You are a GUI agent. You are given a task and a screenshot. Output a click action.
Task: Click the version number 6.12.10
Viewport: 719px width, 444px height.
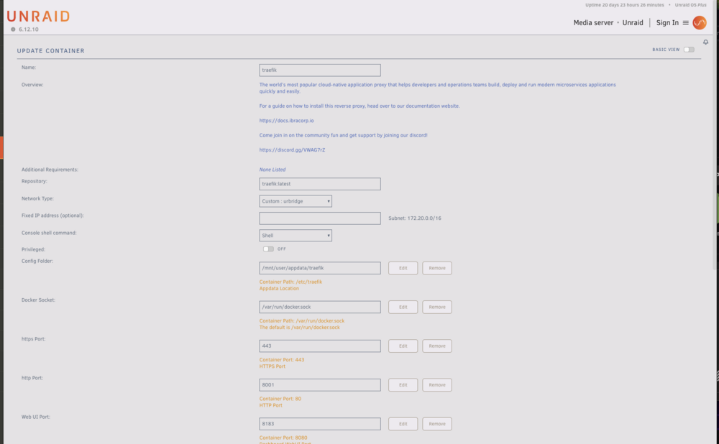[29, 29]
